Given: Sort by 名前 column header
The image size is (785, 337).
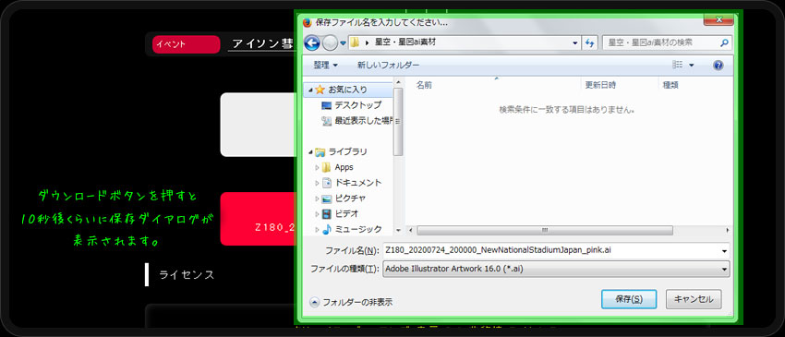Looking at the screenshot, I should click(x=424, y=85).
